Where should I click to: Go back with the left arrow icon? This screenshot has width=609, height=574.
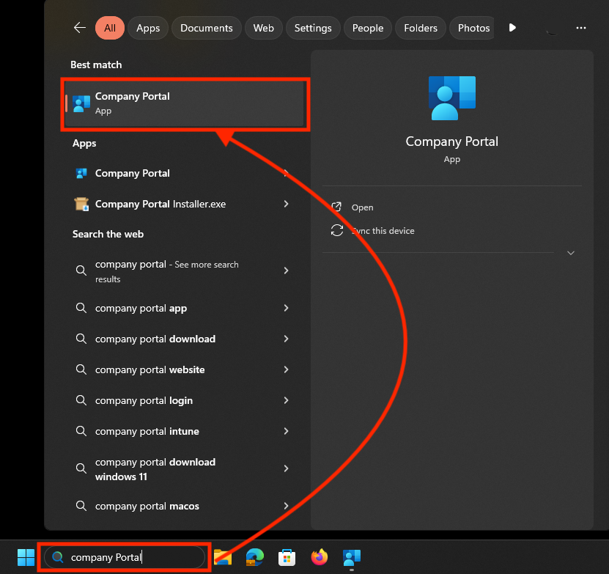click(80, 28)
